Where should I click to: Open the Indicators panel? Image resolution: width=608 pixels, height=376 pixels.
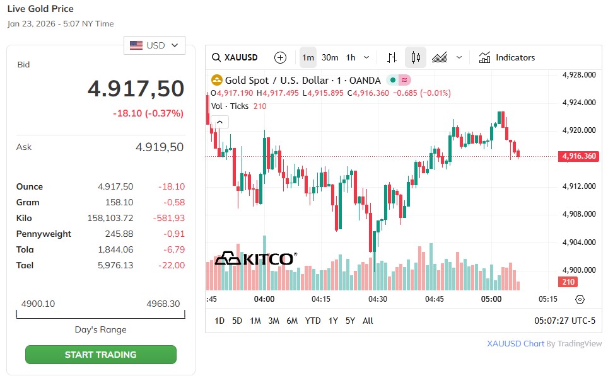(x=507, y=57)
